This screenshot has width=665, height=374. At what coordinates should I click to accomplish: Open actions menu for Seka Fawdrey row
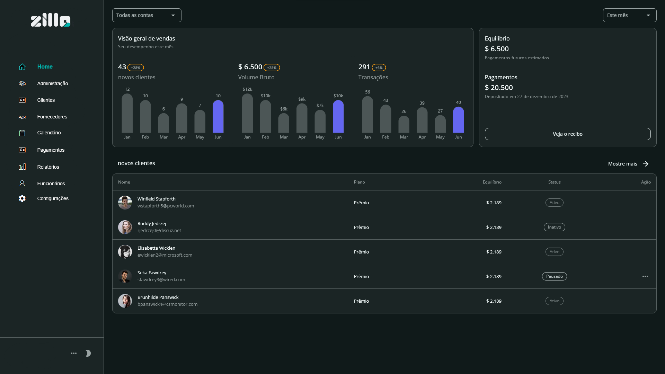click(x=645, y=276)
